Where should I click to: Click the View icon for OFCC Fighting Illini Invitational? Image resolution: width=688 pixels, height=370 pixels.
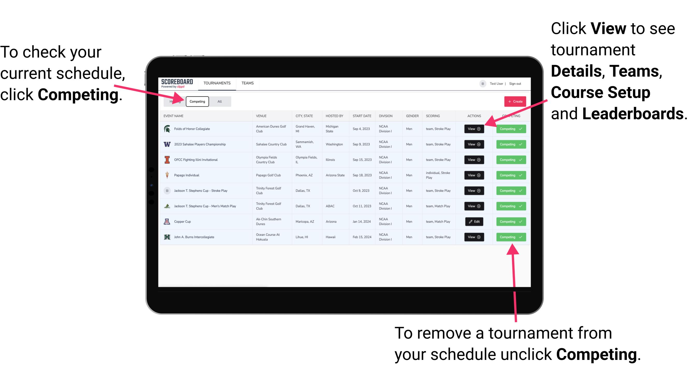click(x=474, y=159)
